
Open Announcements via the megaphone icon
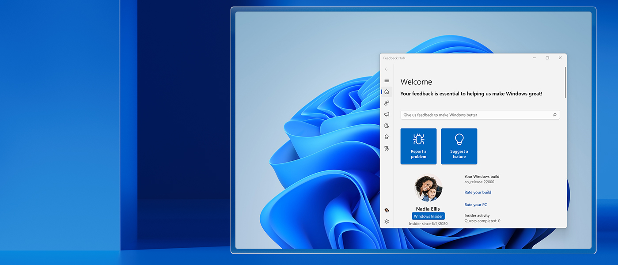pyautogui.click(x=387, y=114)
